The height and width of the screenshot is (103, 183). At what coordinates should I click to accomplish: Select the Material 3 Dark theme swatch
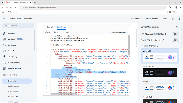(x=160, y=73)
